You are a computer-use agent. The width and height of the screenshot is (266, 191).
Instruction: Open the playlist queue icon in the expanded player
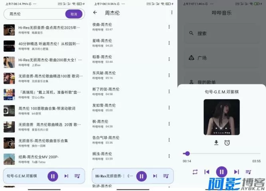pos(248,172)
